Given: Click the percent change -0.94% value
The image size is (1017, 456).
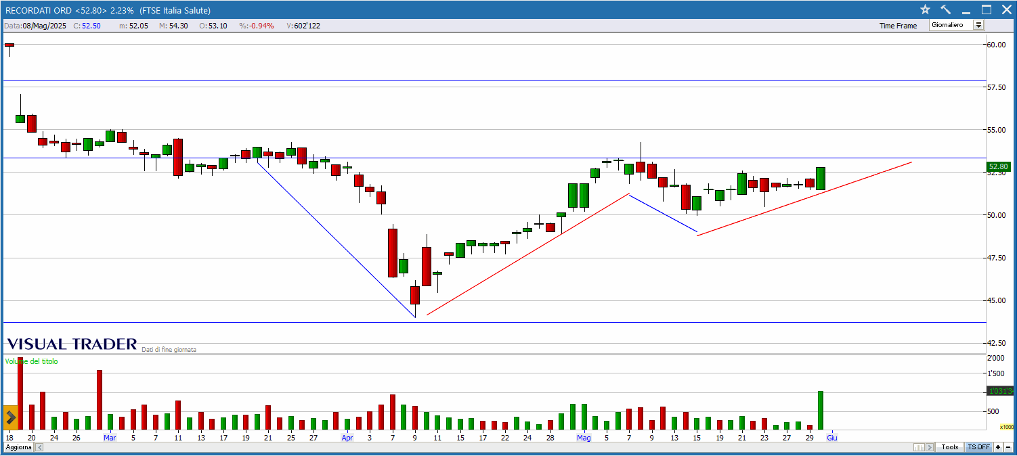Looking at the screenshot, I should 262,26.
